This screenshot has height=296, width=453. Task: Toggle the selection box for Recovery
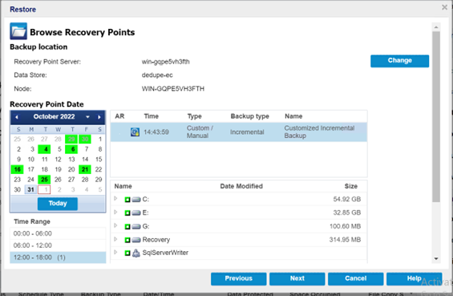(x=127, y=240)
